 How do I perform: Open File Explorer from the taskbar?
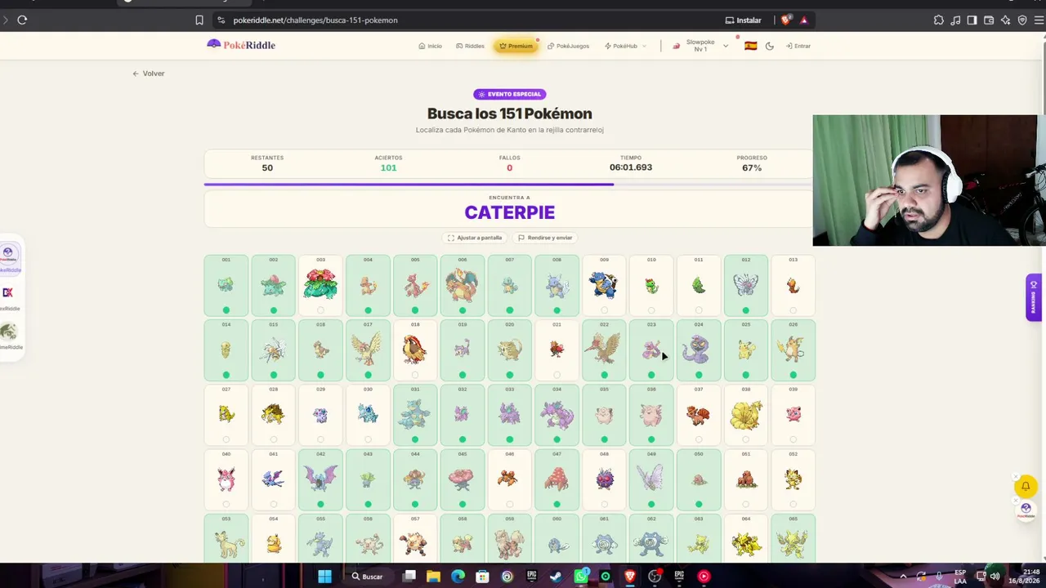(x=433, y=577)
